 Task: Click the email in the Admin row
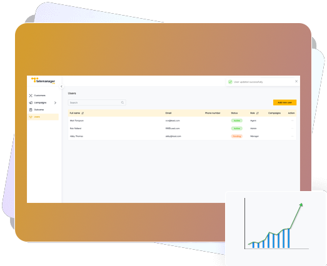(173, 128)
